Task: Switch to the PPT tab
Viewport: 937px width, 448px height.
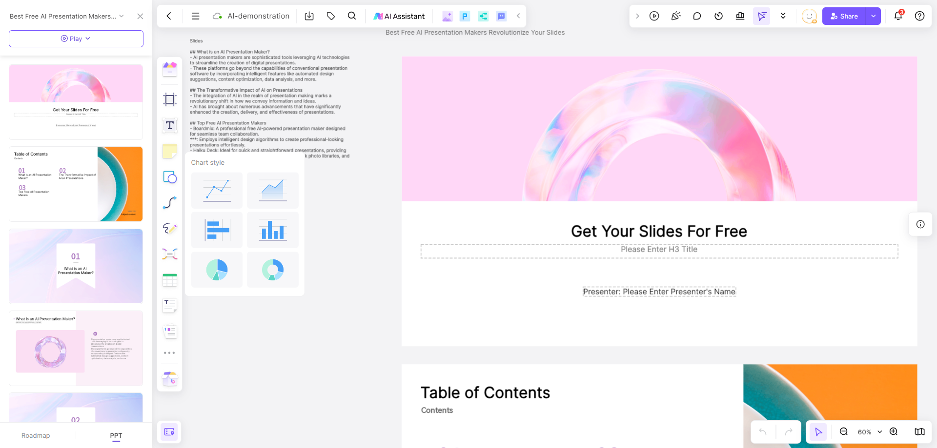Action: (x=116, y=435)
